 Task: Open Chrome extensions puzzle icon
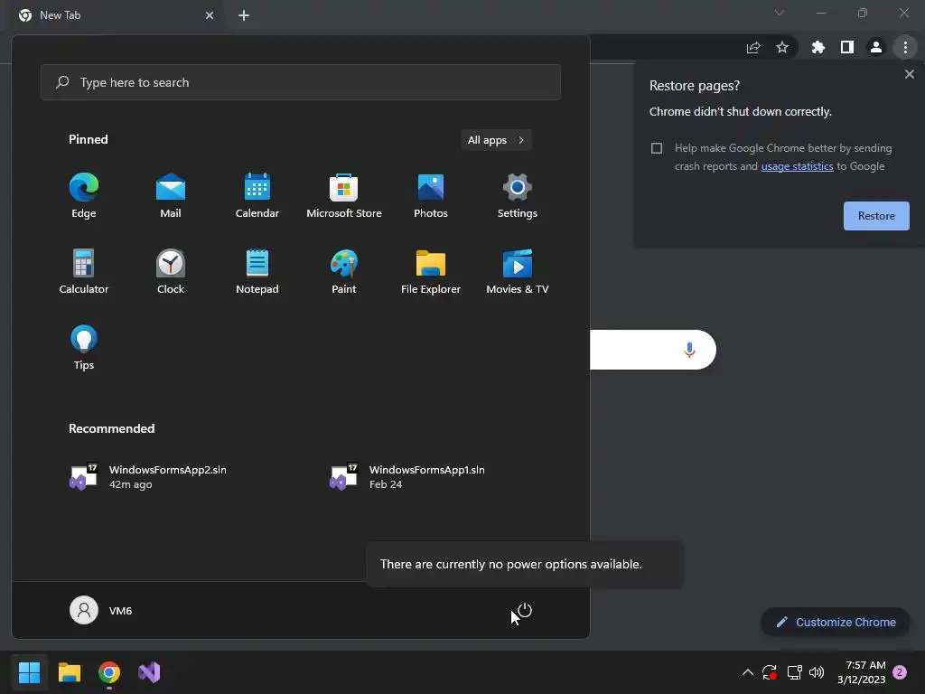coord(818,47)
